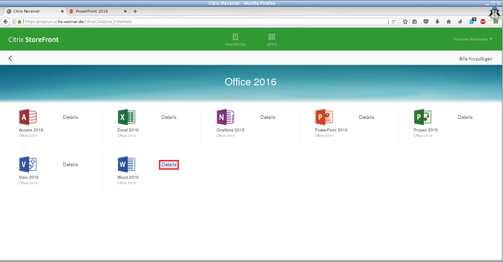Viewport: 503px width, 262px height.
Task: Open the Access 2016 app icon
Action: [x=28, y=117]
